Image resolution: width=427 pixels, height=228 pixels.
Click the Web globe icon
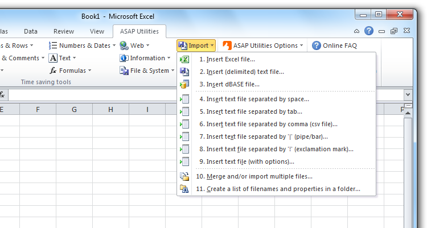[124, 45]
